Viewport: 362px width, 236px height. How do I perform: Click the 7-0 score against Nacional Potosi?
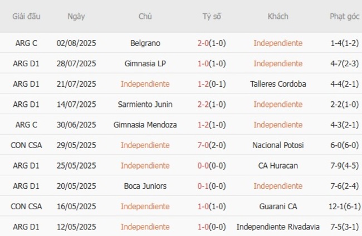tap(211, 145)
